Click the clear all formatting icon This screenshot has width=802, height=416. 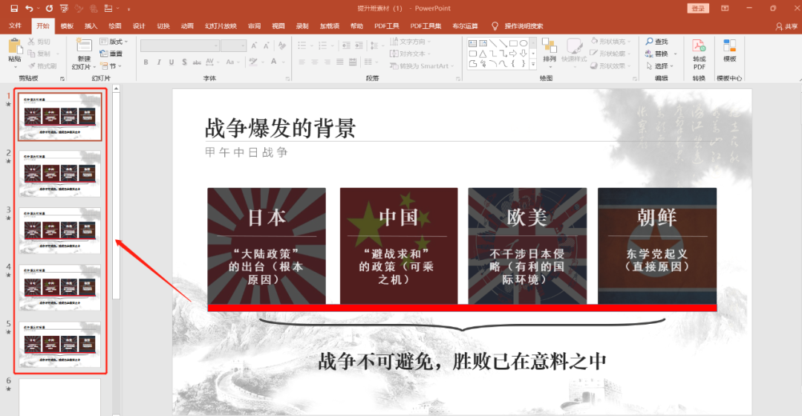(x=282, y=45)
